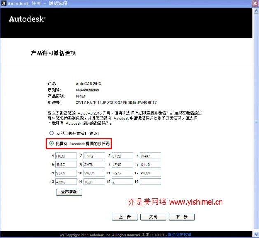This screenshot has height=238, width=259.
Task: Close the Autodesk license window
Action: point(255,3)
